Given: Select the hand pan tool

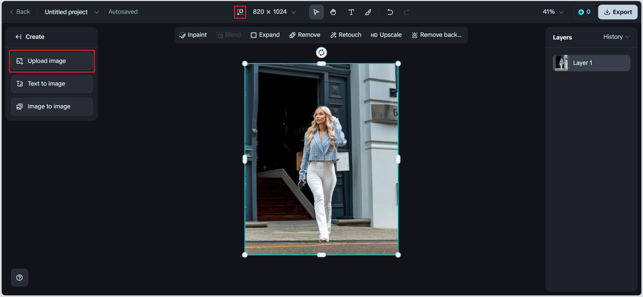Looking at the screenshot, I should 333,12.
